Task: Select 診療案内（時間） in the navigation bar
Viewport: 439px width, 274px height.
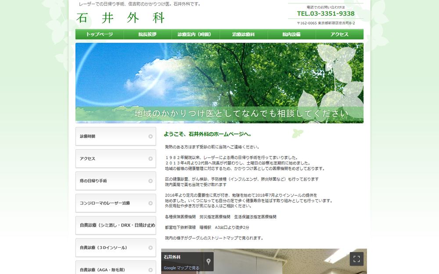Action: 195,34
